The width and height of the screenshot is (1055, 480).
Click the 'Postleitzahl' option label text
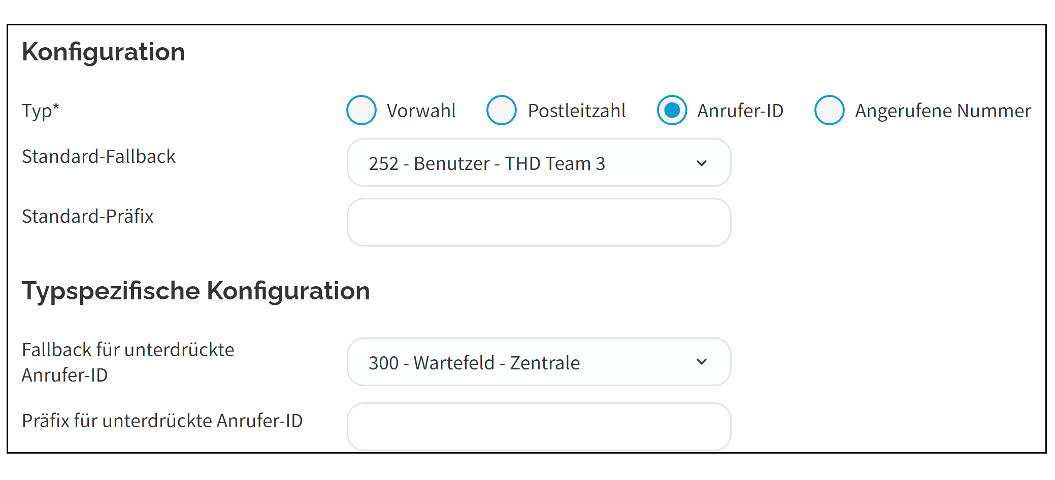click(576, 111)
